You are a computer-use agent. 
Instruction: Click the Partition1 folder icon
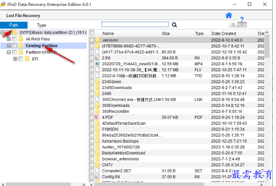point(21,52)
